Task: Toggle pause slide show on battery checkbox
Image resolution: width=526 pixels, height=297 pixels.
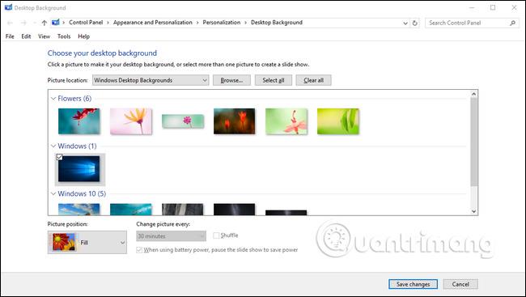Action: point(139,250)
